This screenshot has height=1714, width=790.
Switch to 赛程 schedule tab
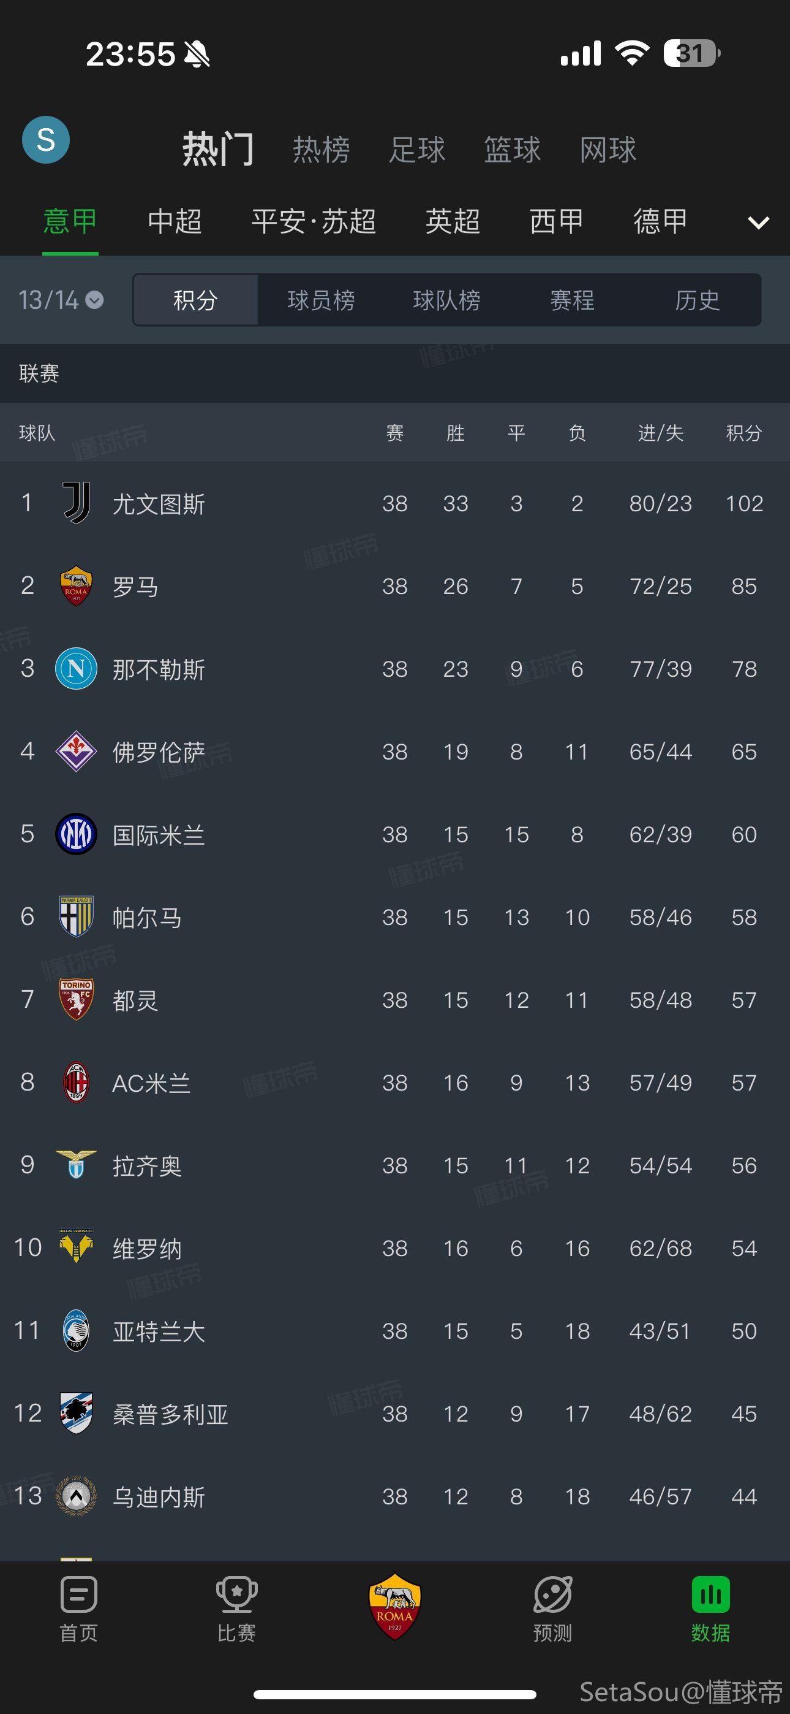point(572,300)
